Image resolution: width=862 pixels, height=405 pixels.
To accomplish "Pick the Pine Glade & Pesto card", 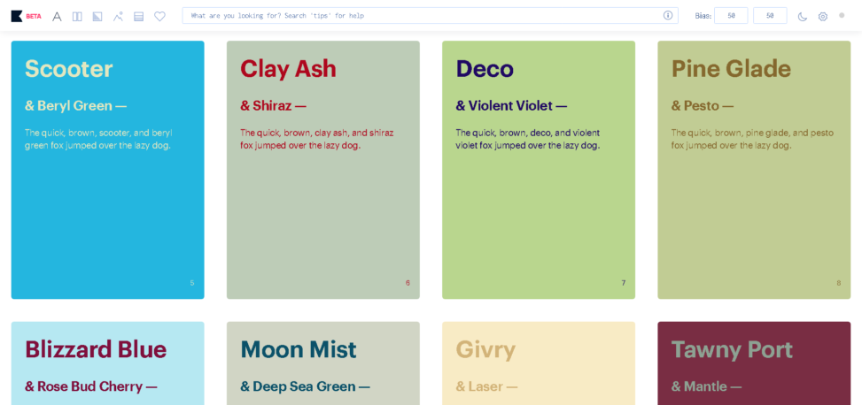I will [x=754, y=170].
